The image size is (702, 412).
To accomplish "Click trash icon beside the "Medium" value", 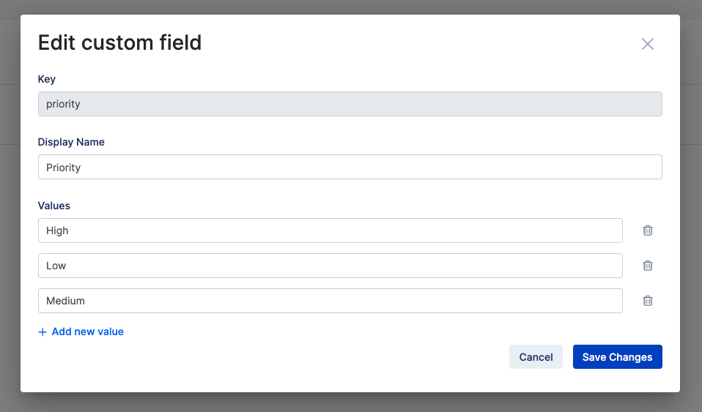I will (x=648, y=301).
